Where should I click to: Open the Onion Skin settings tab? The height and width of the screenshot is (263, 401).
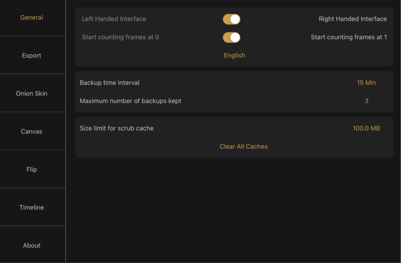[x=32, y=93]
